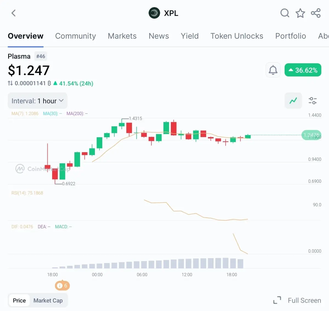Screen dimensions: 329x311
Task: Tap the 36.62% change badge
Action: [x=303, y=70]
